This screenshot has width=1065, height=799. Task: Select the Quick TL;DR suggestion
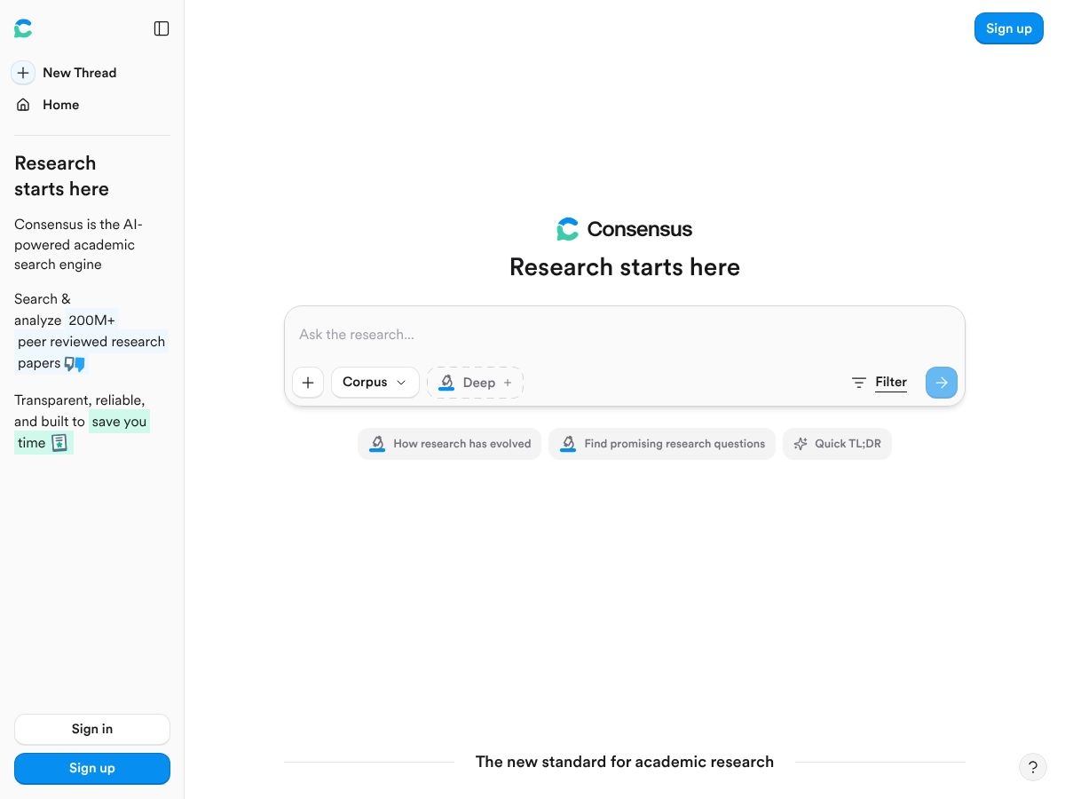[x=837, y=444]
